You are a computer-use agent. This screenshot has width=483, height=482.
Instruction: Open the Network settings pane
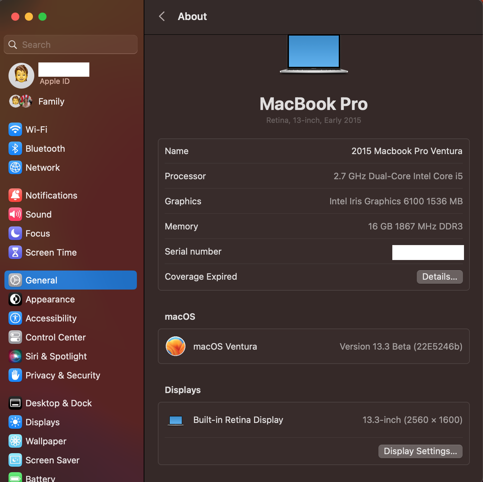pyautogui.click(x=71, y=167)
